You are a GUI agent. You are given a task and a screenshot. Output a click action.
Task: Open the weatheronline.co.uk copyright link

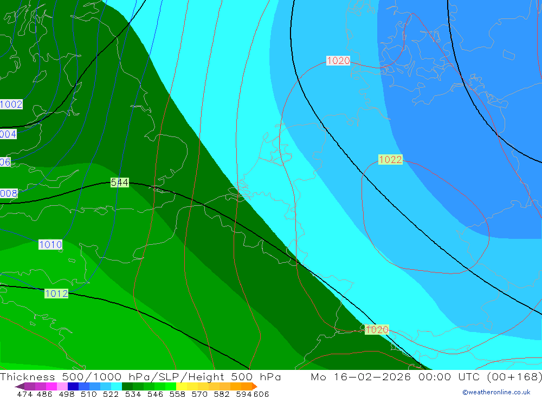pyautogui.click(x=496, y=392)
